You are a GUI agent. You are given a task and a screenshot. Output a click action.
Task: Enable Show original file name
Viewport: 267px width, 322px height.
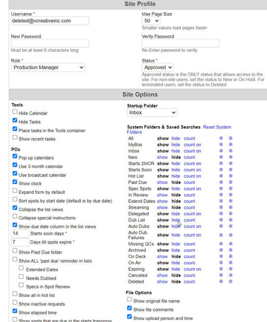[x=129, y=299]
